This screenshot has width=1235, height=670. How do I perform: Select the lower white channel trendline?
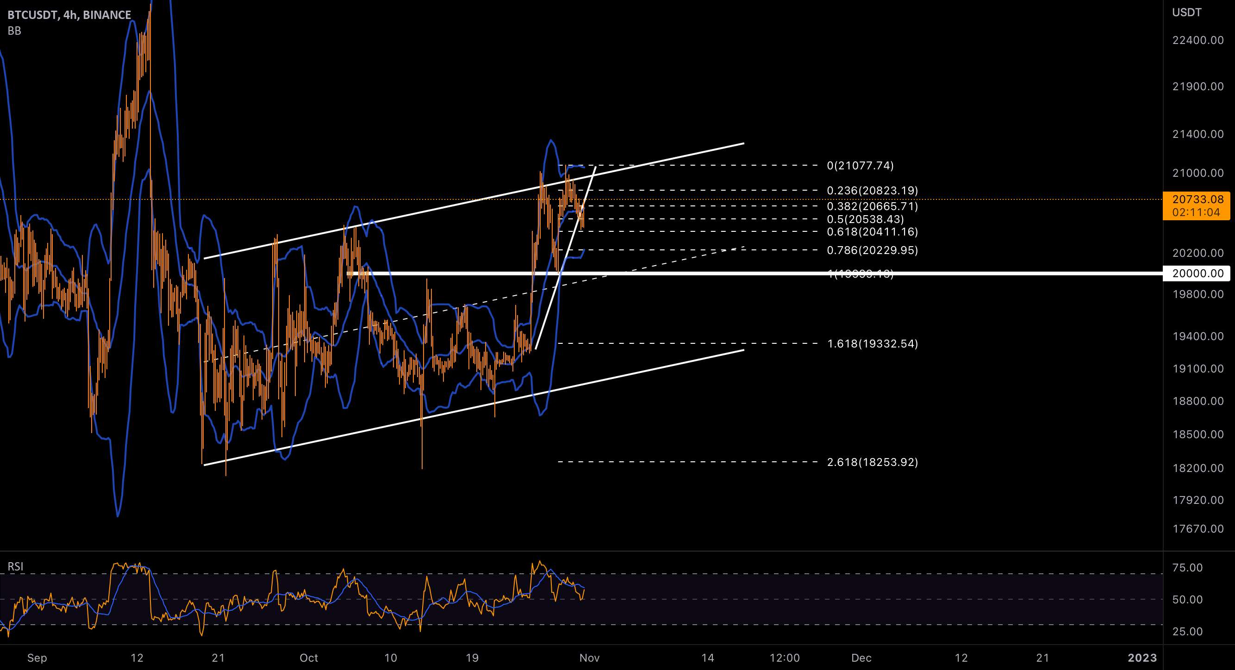click(x=474, y=407)
